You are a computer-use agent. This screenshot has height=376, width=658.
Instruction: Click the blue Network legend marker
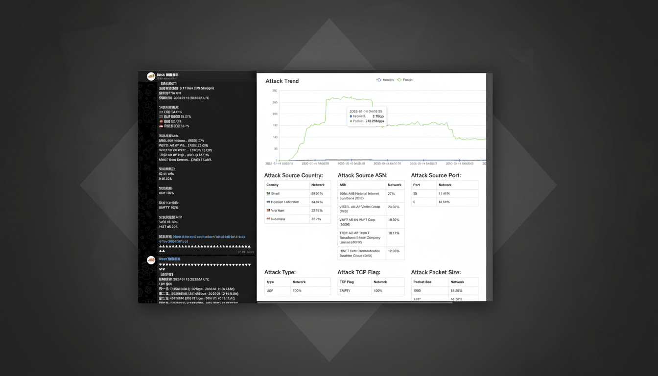coord(378,79)
